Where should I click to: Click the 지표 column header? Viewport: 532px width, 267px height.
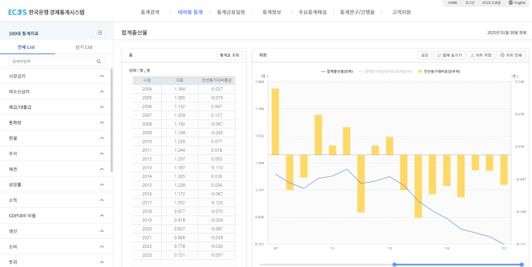(180, 80)
